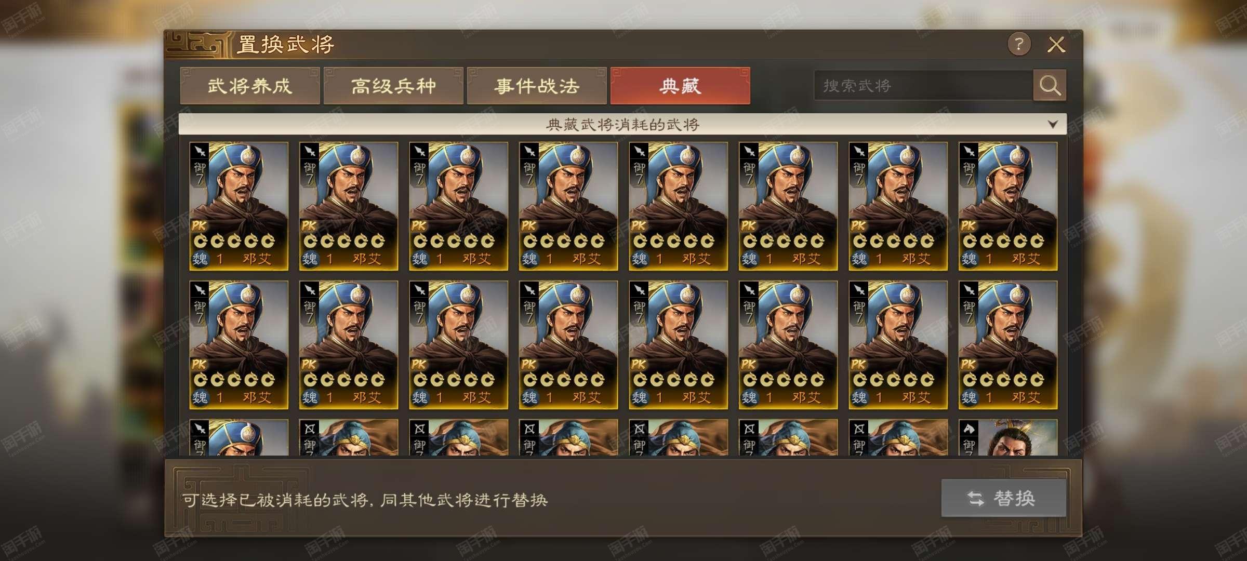
Task: Open help via question mark icon
Action: pyautogui.click(x=1019, y=45)
